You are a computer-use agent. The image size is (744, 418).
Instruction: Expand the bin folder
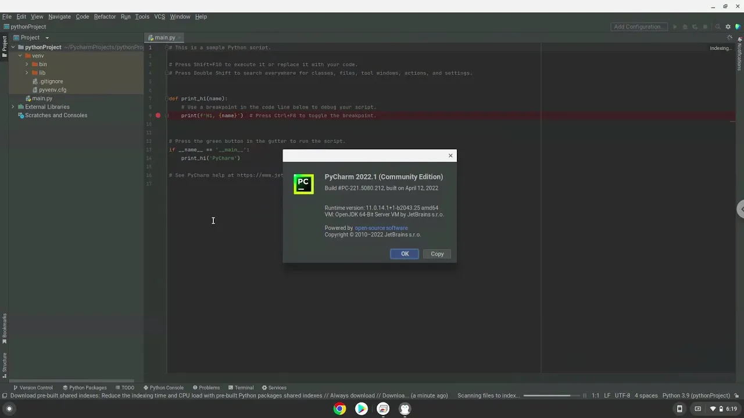pyautogui.click(x=27, y=64)
